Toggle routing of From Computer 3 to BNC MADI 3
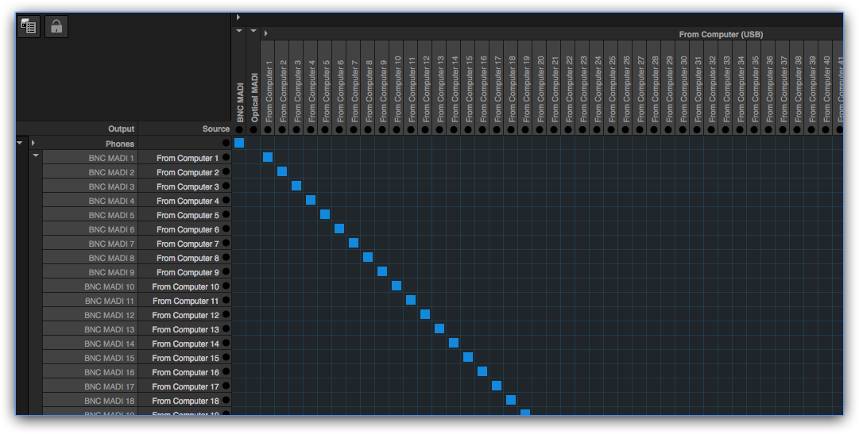The height and width of the screenshot is (434, 859). [x=296, y=186]
